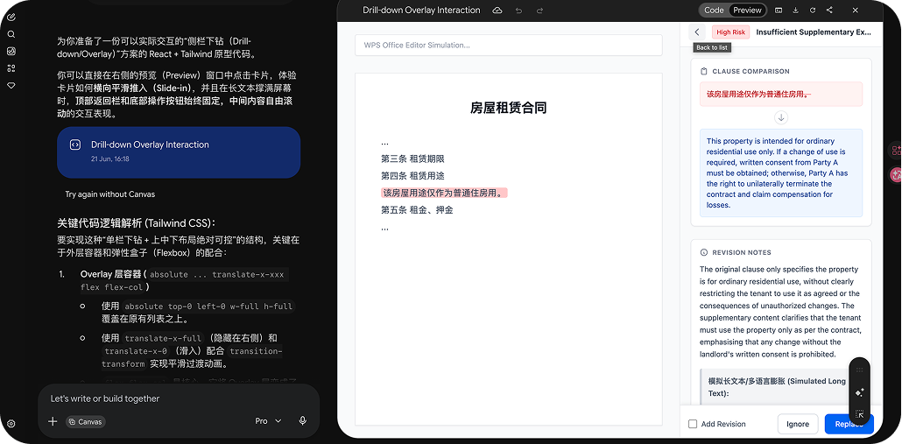Click the highlighted clause 该房屋用途仅作为普通住房用
Image resolution: width=902 pixels, height=444 pixels.
click(444, 194)
